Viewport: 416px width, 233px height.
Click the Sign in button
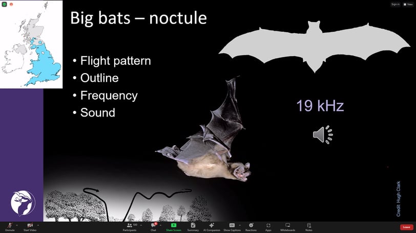coord(395,4)
